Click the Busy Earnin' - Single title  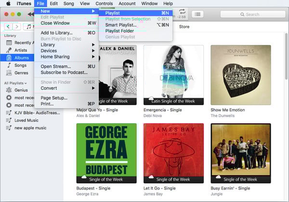(x=230, y=188)
